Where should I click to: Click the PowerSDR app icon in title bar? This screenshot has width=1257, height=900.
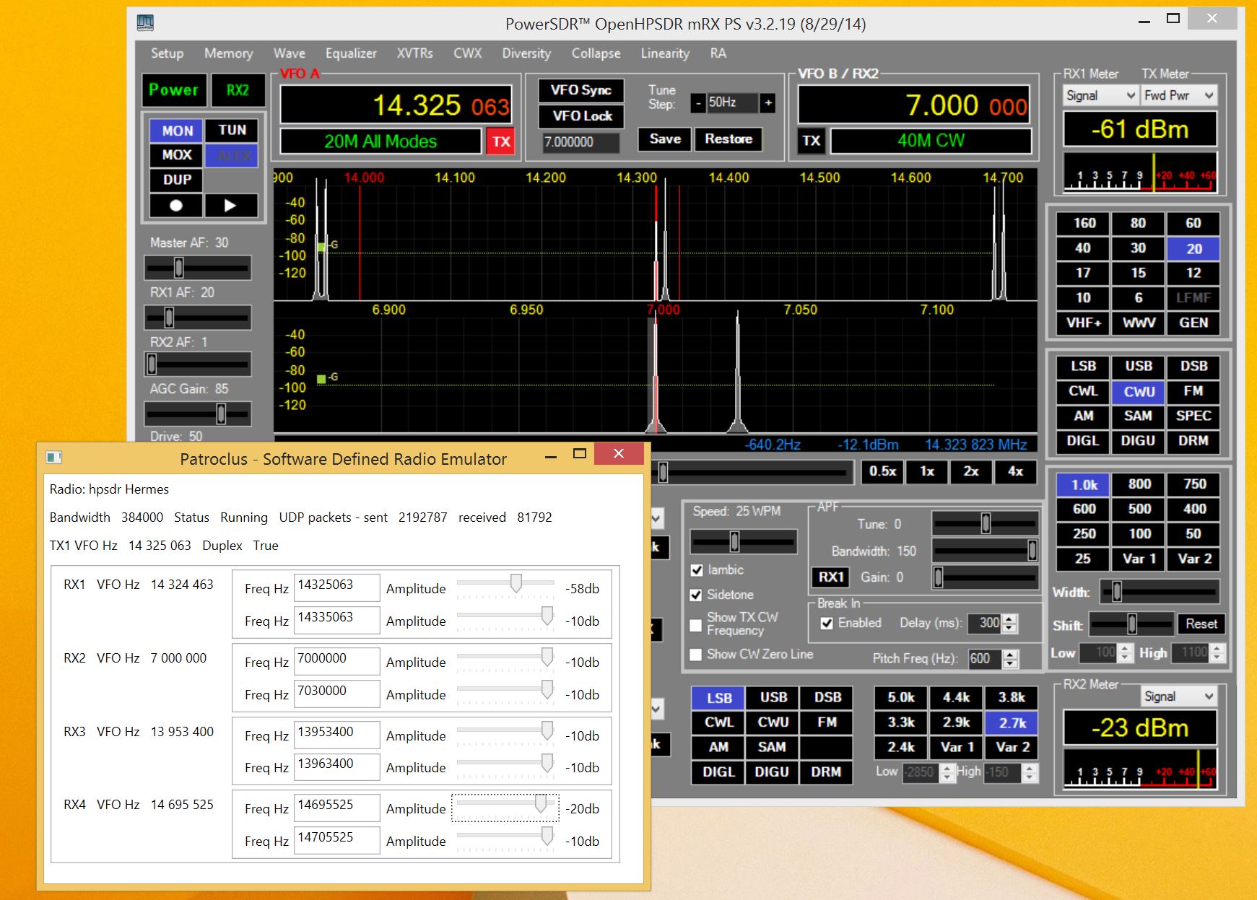[x=145, y=23]
